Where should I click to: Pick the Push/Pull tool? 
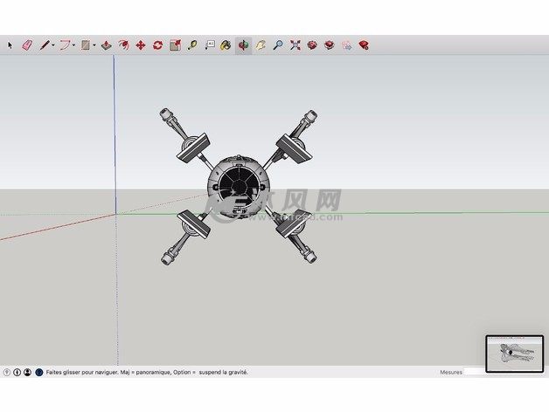106,45
